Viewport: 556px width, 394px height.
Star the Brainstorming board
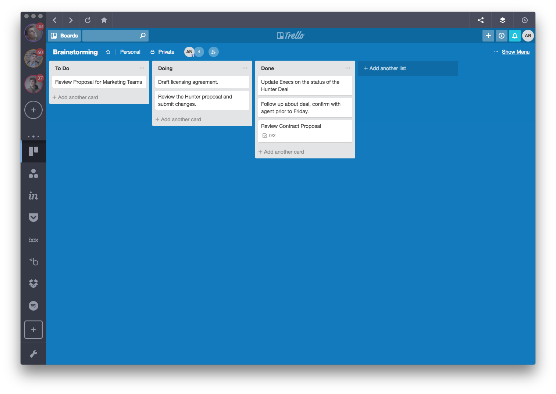coord(108,52)
